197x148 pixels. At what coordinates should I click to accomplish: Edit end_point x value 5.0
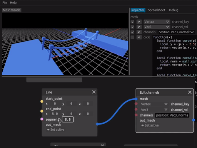55,114
